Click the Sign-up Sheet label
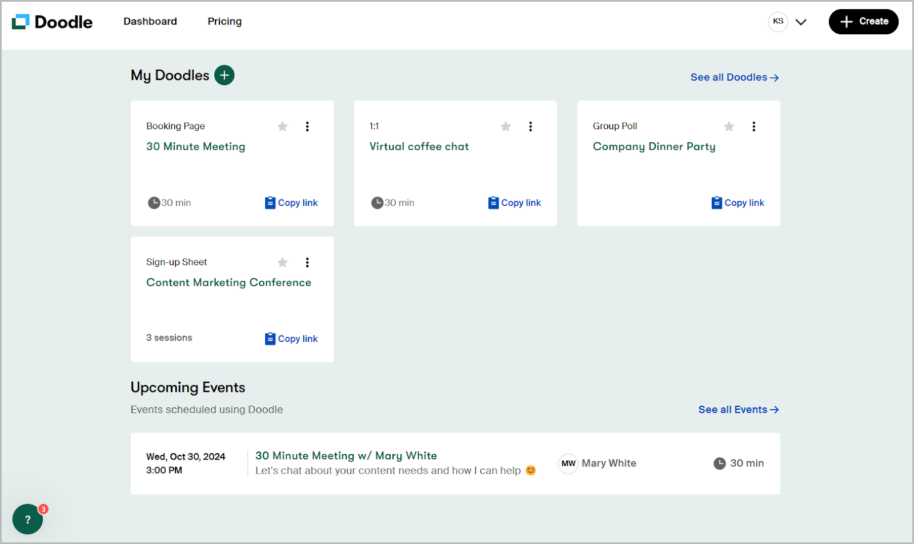The image size is (914, 544). (x=177, y=262)
